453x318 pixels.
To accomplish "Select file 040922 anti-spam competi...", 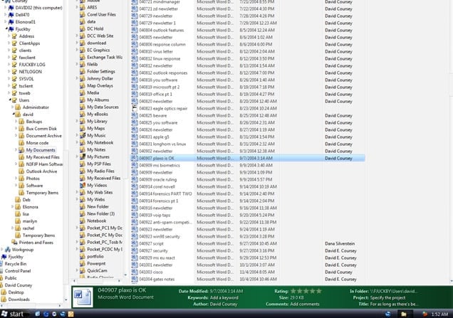I will click(165, 222).
